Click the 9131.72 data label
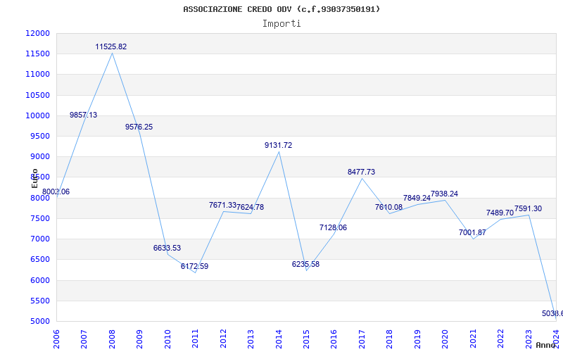Screen dimensions: 563x352 (278, 145)
